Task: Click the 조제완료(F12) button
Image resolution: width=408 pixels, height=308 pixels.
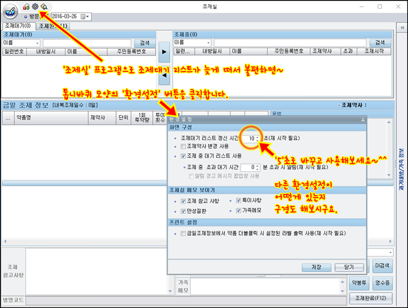Action: point(370,298)
